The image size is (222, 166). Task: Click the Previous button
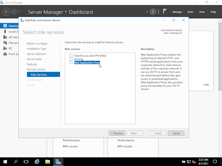tap(117, 133)
